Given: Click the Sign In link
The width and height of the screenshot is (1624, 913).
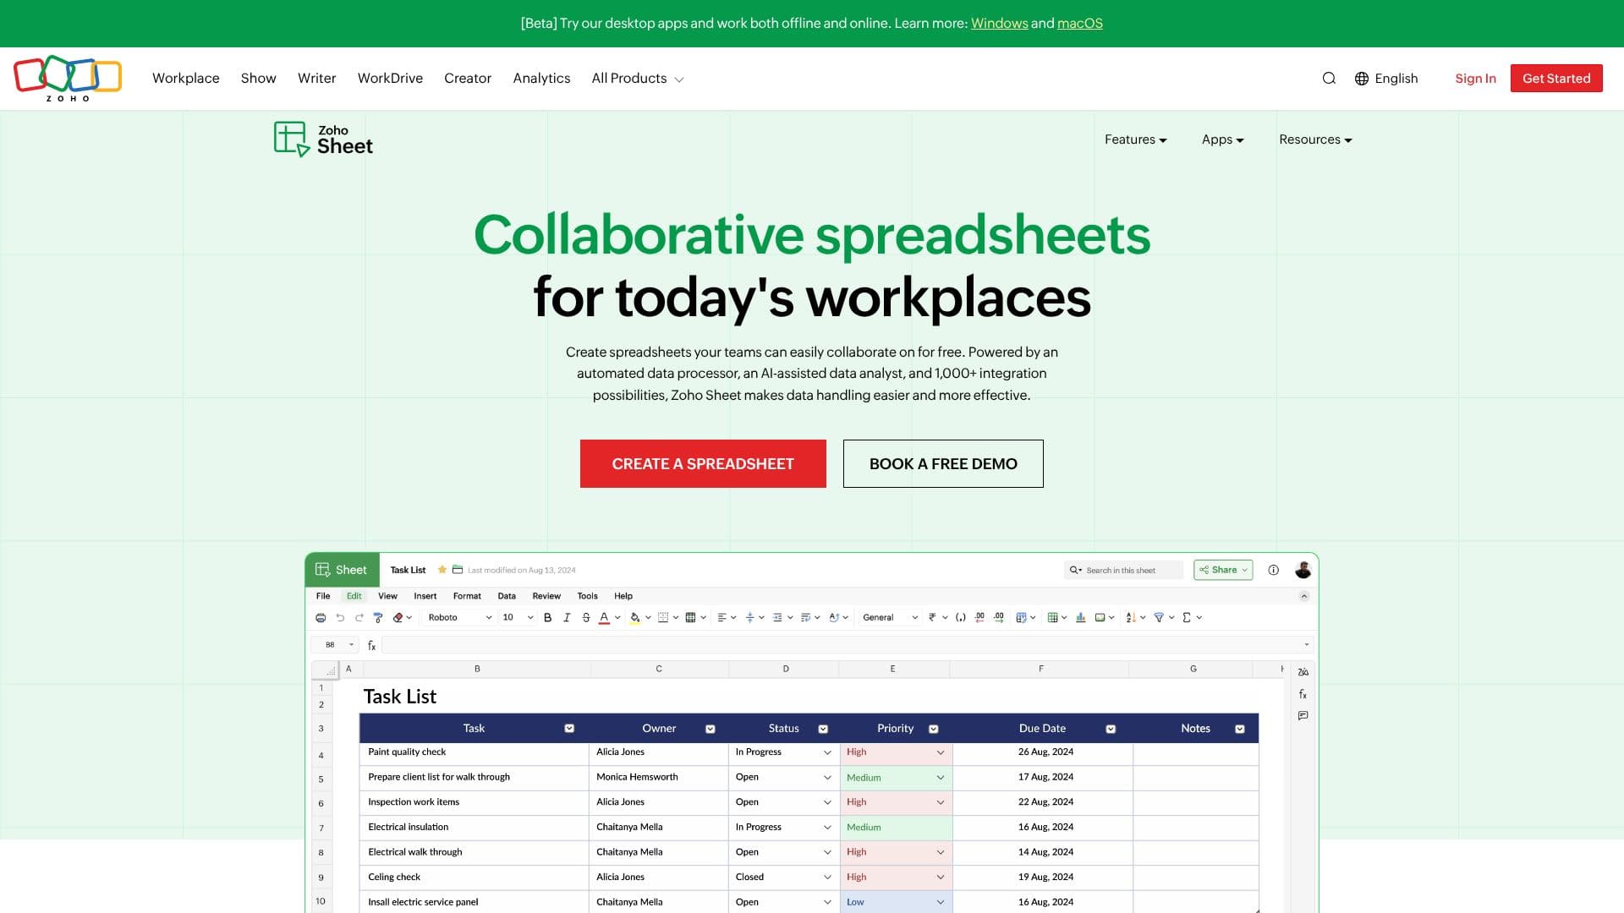Looking at the screenshot, I should 1475,79.
